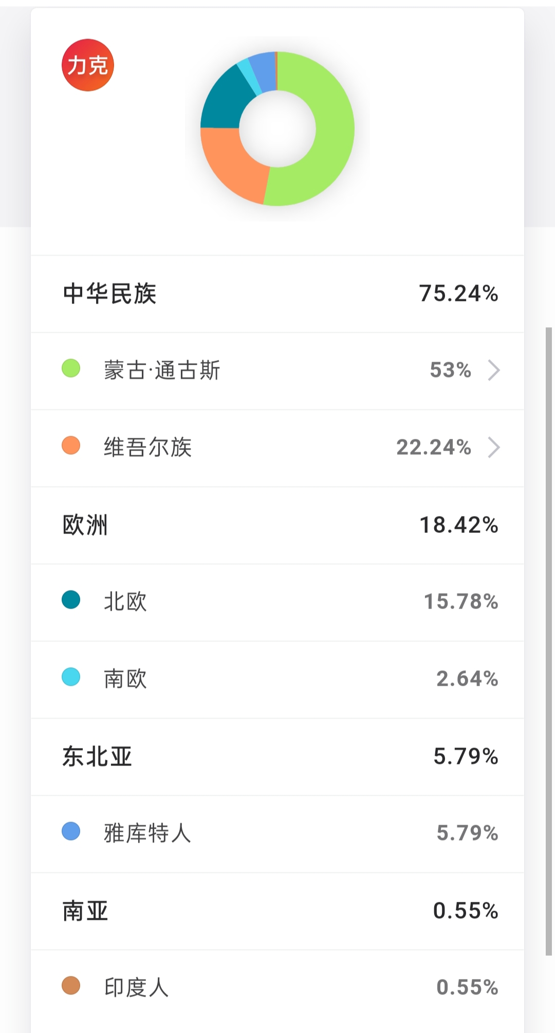The height and width of the screenshot is (1033, 555).
Task: Select the 东北亚 category header
Action: [97, 757]
